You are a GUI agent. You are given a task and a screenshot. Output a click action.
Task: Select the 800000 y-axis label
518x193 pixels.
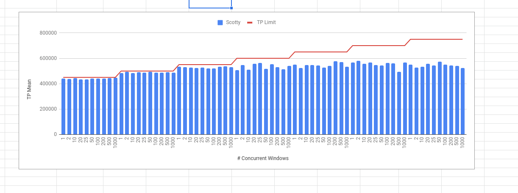(x=48, y=33)
